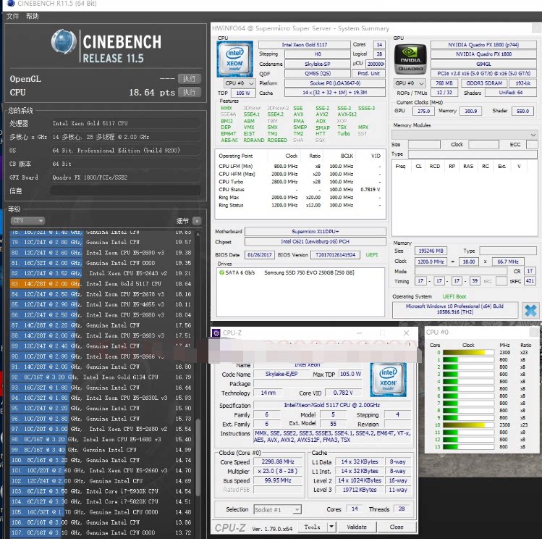The image size is (542, 539).
Task: Click the Close button in CPU-Z
Action: click(397, 527)
